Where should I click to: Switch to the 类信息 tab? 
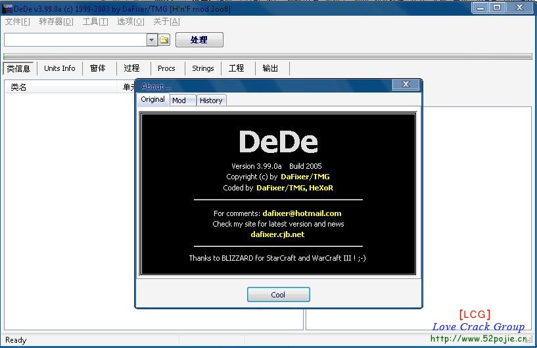point(18,68)
